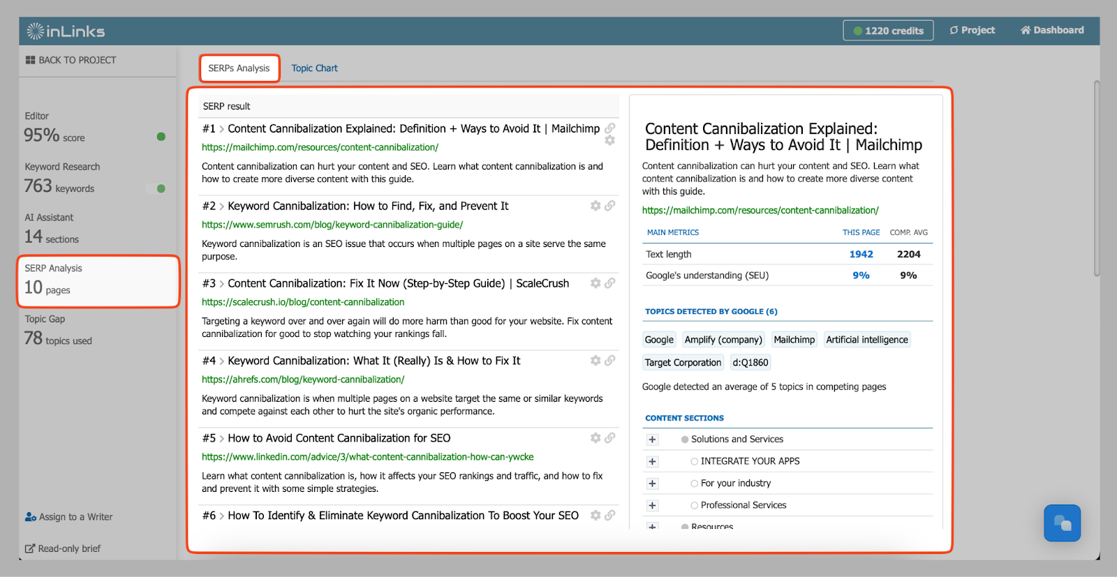Open gear icon for Semrush result #2
The image size is (1117, 577).
pos(596,206)
